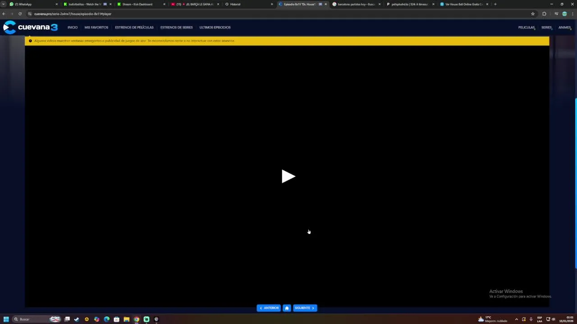
Task: Switch to the pelisplushd.to tab
Action: (410, 4)
